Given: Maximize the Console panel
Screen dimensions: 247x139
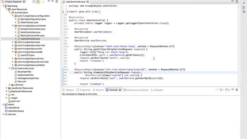Looking at the screenshot, I should pyautogui.click(x=237, y=90).
